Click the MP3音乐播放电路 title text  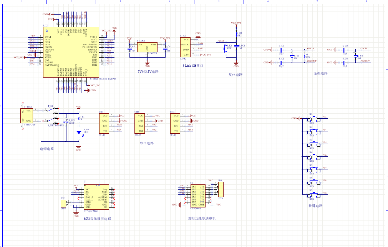[x=97, y=219]
